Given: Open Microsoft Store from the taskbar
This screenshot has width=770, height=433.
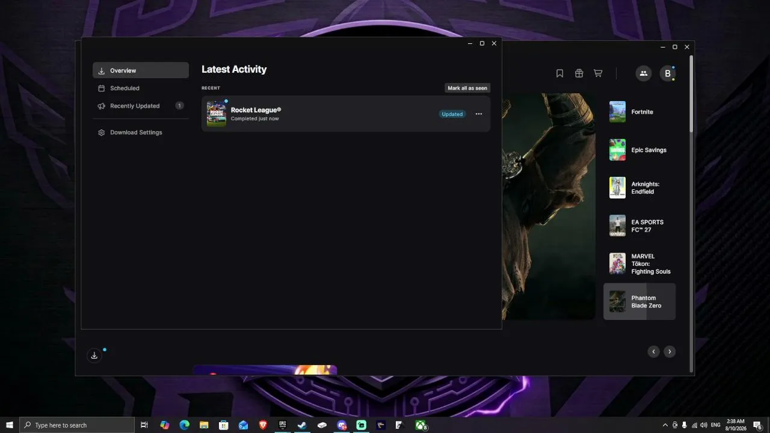Looking at the screenshot, I should tap(224, 425).
